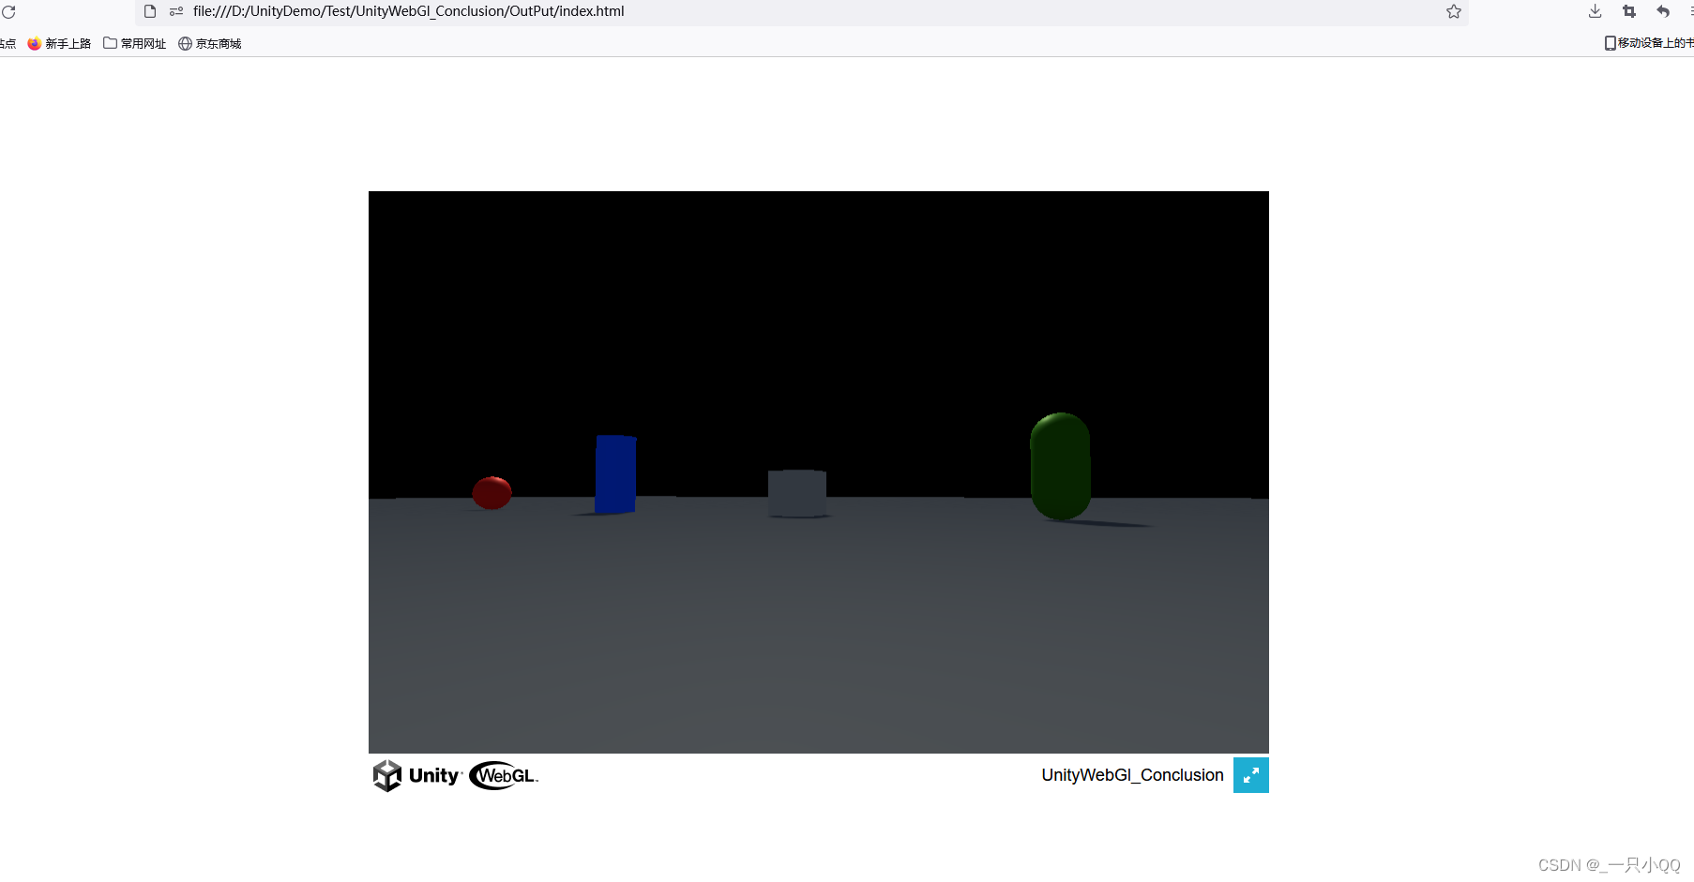Click the crop screenshot toolbar icon
The image size is (1694, 882).
pyautogui.click(x=1629, y=11)
